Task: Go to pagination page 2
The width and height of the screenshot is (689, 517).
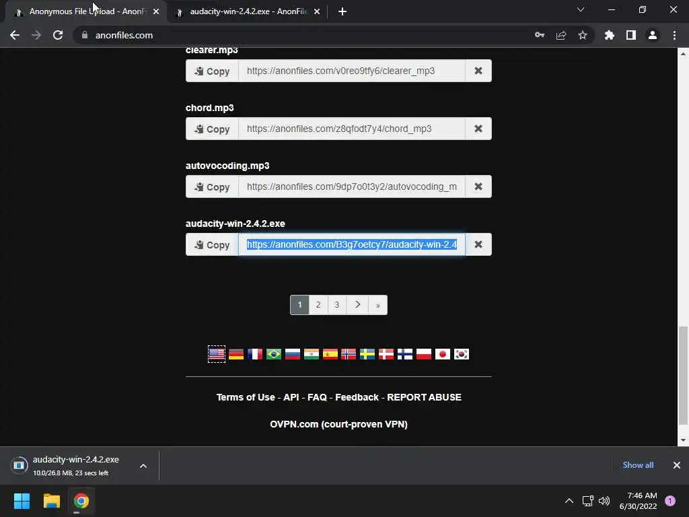Action: coord(318,305)
